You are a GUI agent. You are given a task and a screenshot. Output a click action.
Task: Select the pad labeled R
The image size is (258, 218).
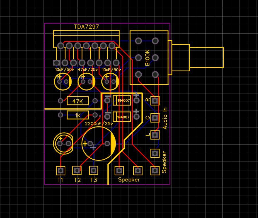pos(155,101)
